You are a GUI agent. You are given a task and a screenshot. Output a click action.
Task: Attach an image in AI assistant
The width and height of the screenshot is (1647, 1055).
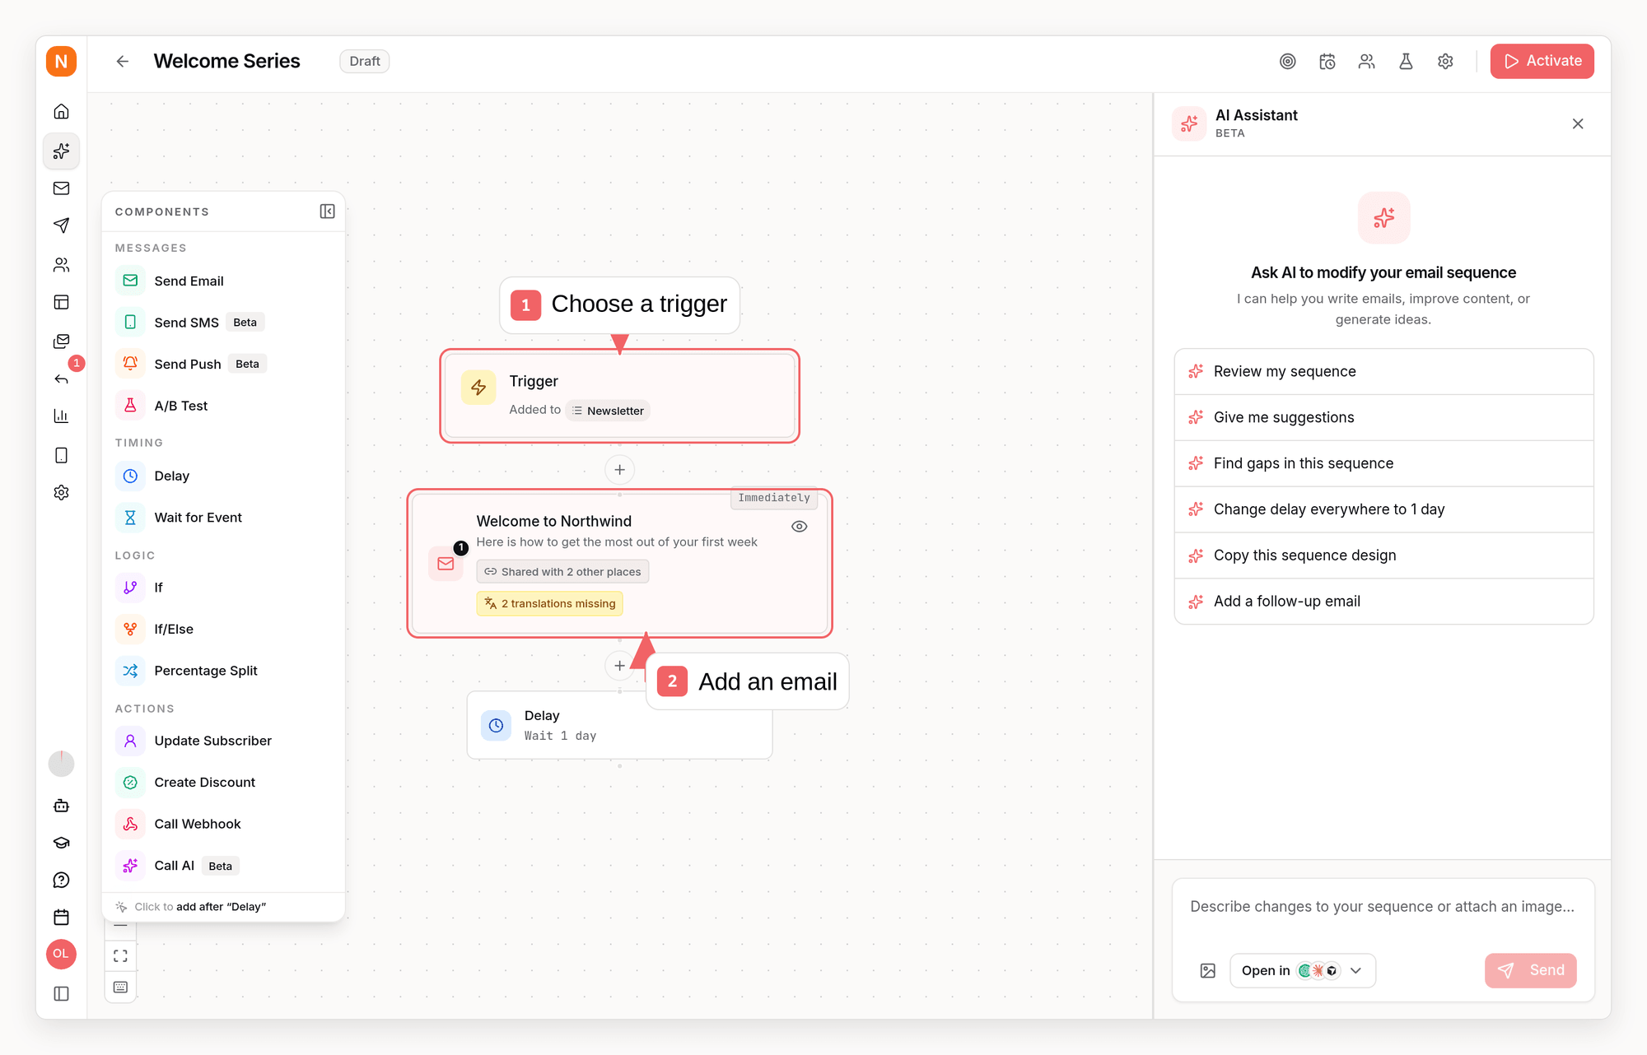[1208, 971]
